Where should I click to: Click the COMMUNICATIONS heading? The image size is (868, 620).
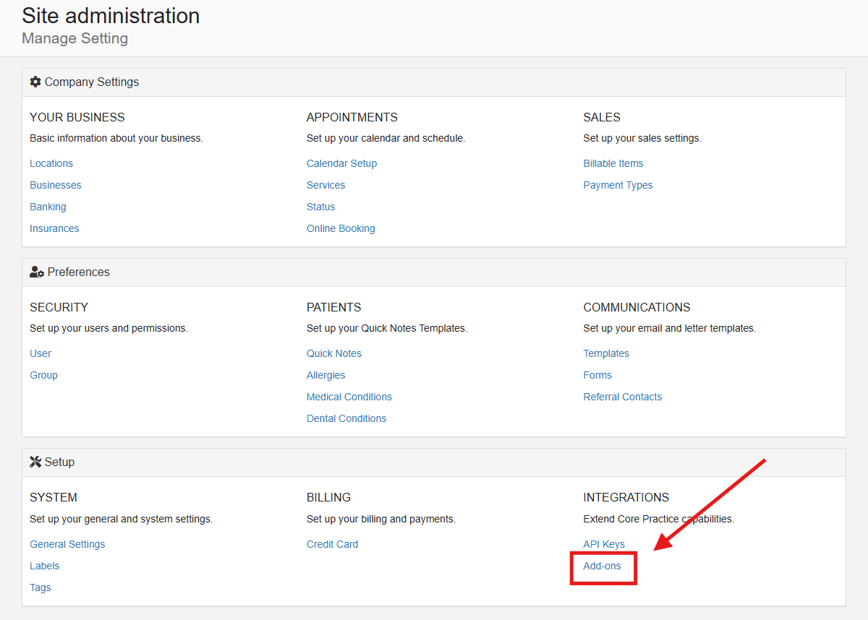(637, 307)
